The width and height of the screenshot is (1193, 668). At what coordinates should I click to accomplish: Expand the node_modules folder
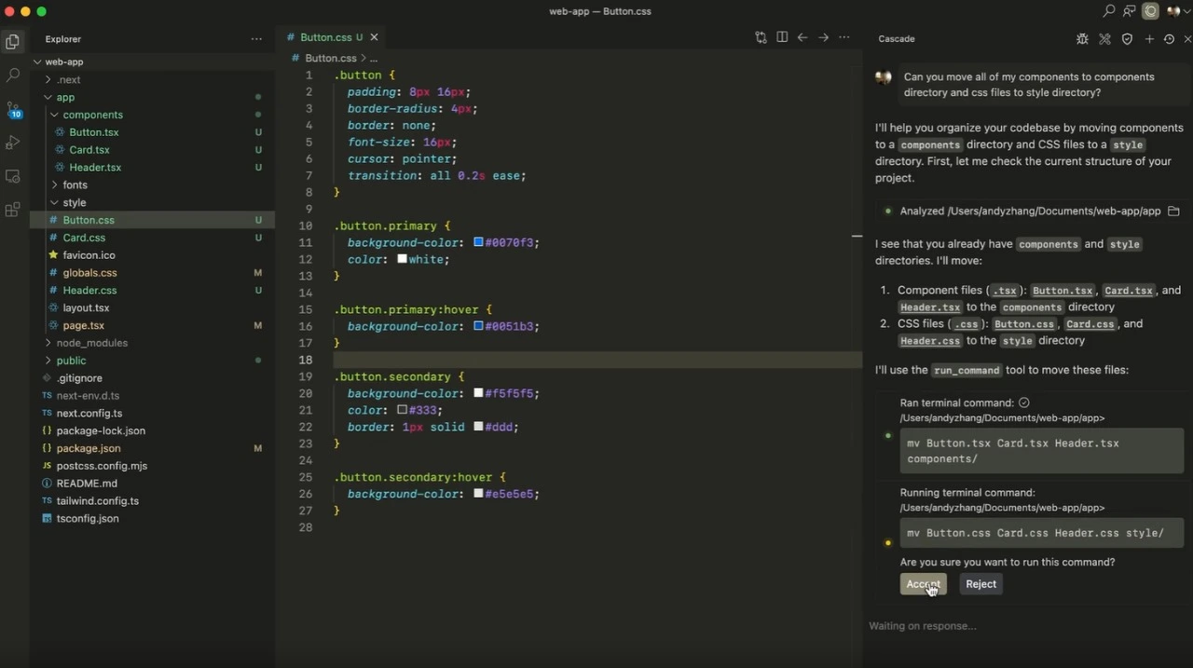coord(91,343)
